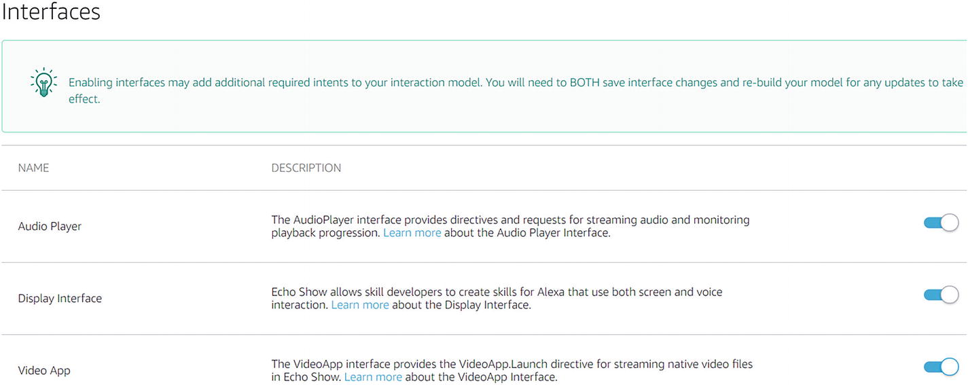The height and width of the screenshot is (385, 968).
Task: Select the DESCRIPTION column header
Action: click(x=306, y=168)
